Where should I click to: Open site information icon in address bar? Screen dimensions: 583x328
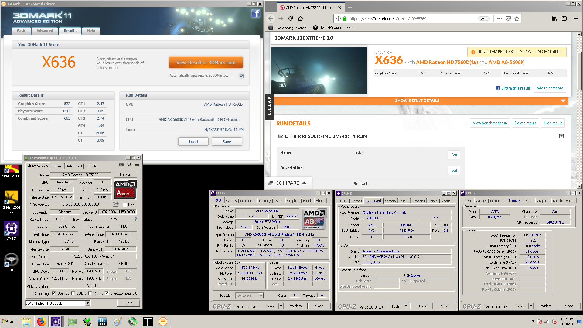tap(338, 19)
